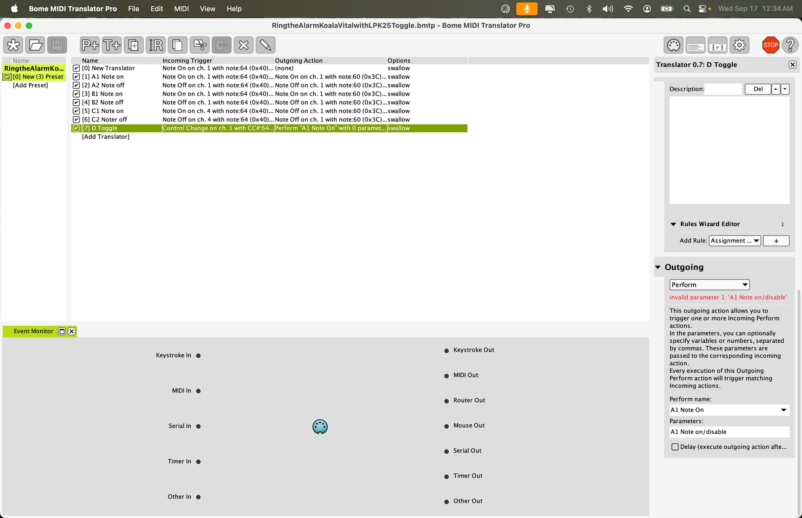Close the Translator 0.7 properties panel

(792, 65)
